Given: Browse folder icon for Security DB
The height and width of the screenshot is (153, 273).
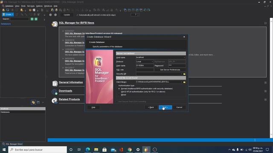Looking at the screenshot, I should tap(184, 74).
